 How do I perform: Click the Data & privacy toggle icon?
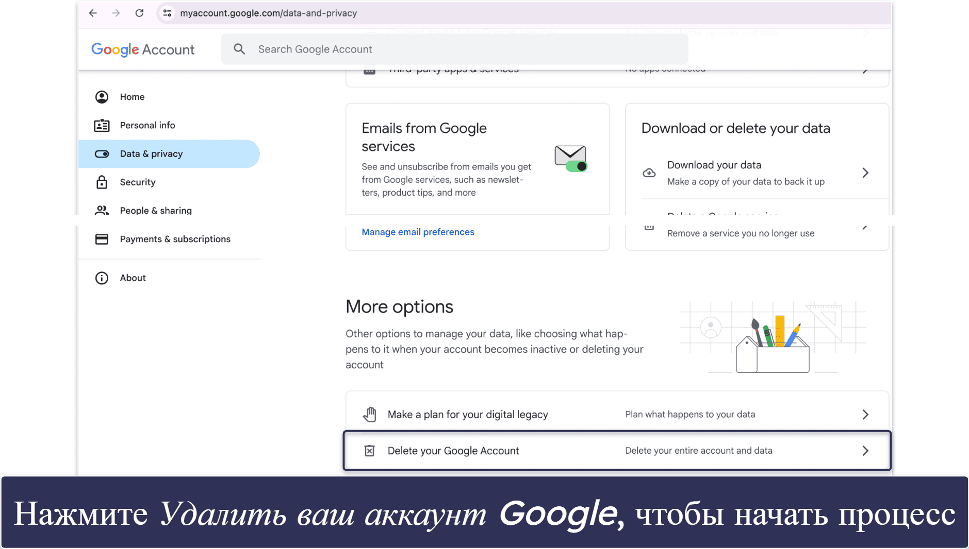pyautogui.click(x=102, y=154)
